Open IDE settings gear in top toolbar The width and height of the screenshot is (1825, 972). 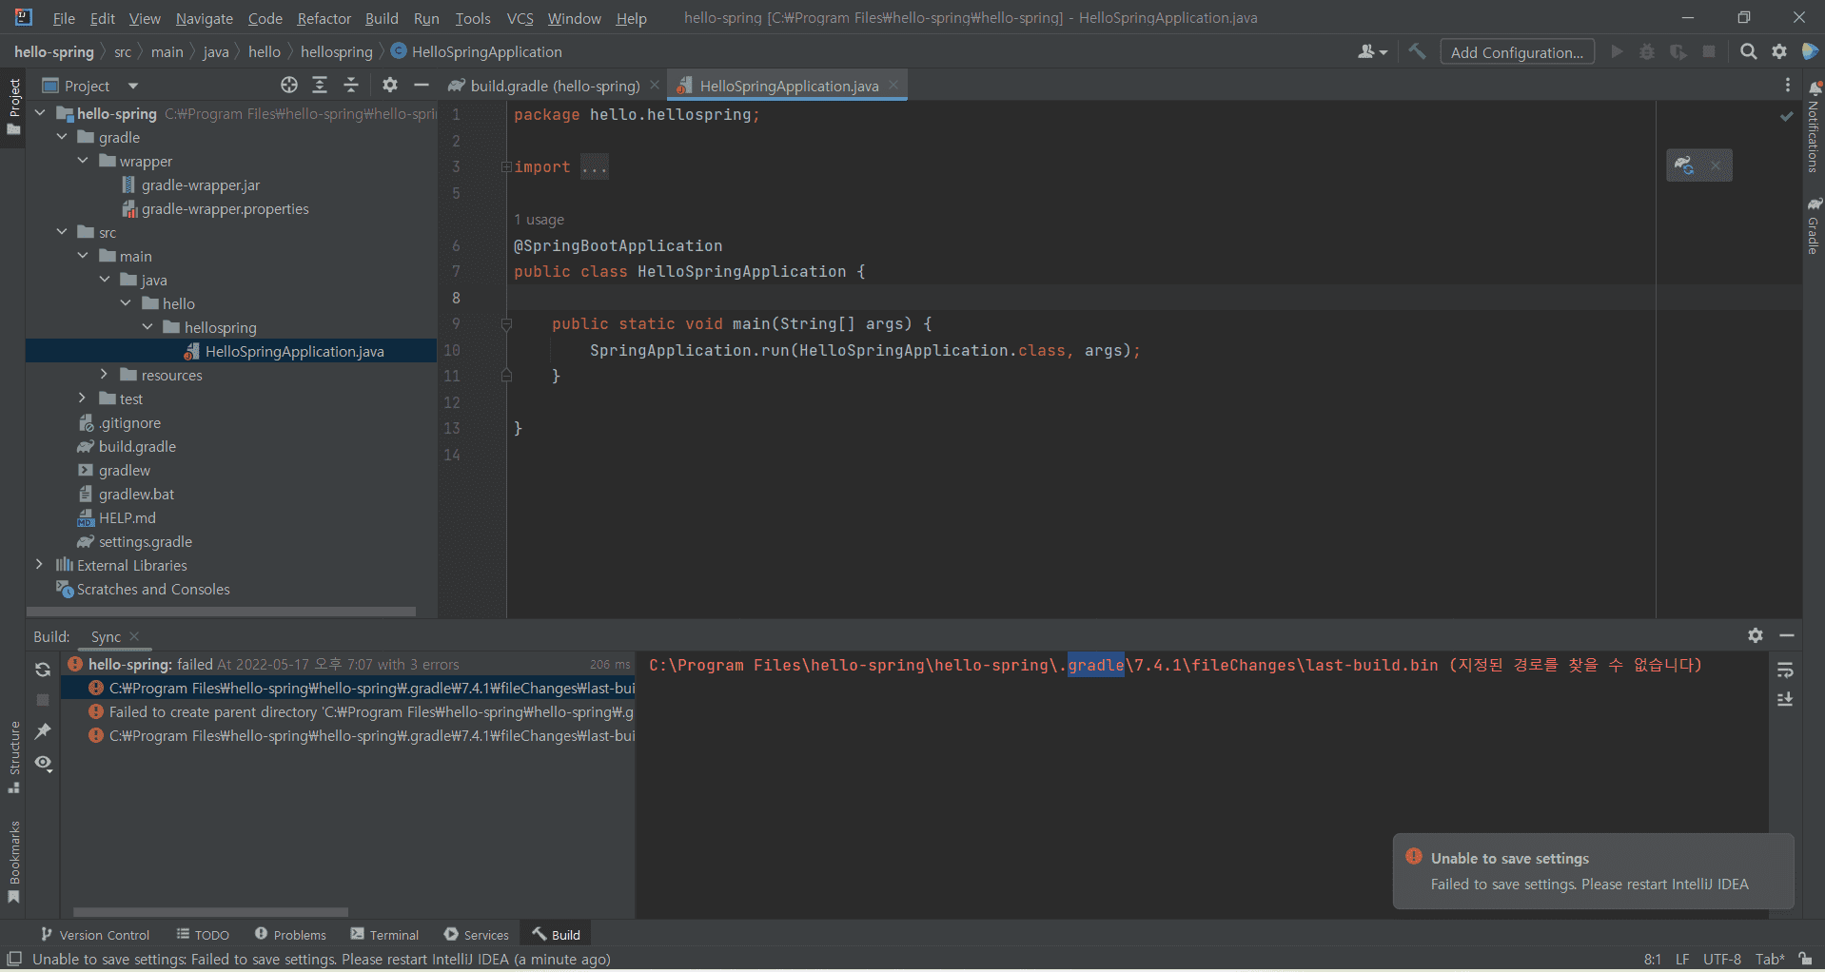pyautogui.click(x=1779, y=51)
